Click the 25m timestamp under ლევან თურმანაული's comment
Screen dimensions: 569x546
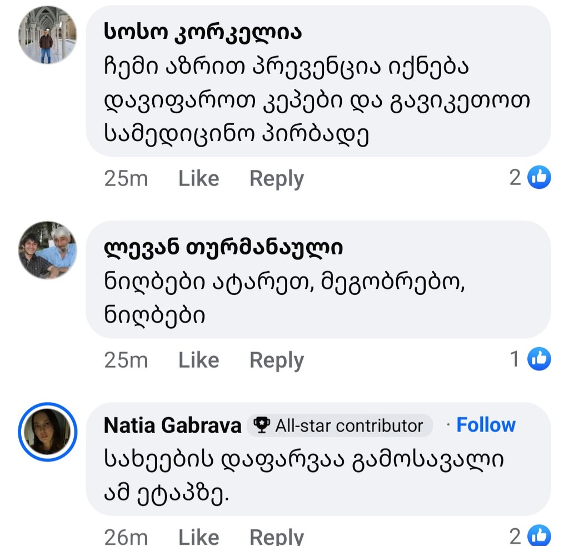pyautogui.click(x=126, y=360)
